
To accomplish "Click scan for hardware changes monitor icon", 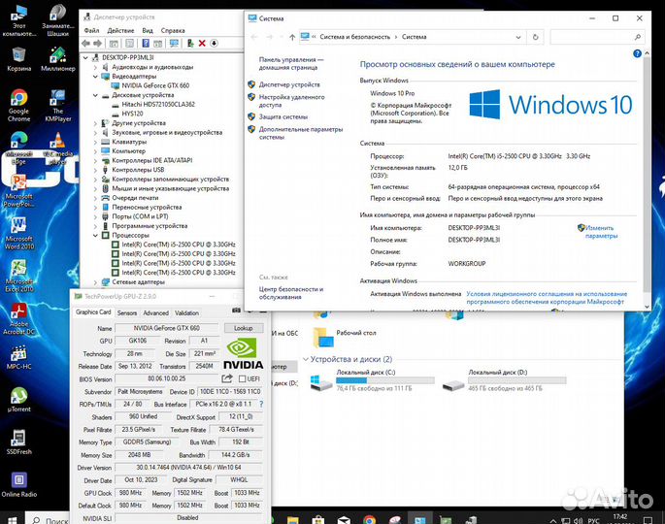I will (174, 44).
